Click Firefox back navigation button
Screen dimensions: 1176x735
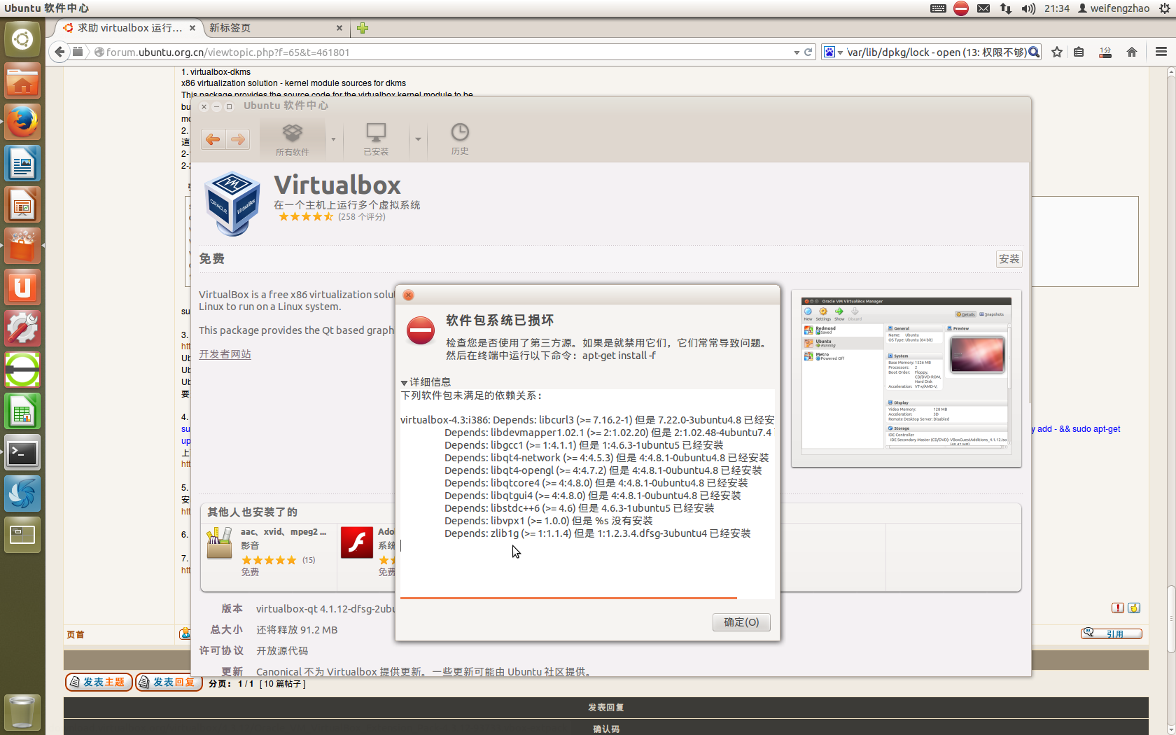point(59,52)
